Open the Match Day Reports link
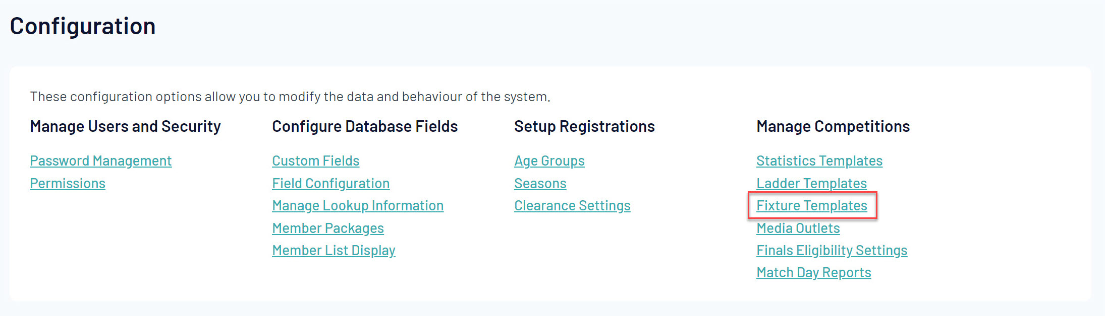Image resolution: width=1105 pixels, height=316 pixels. pos(813,273)
